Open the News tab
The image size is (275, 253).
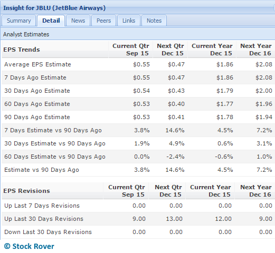78,21
